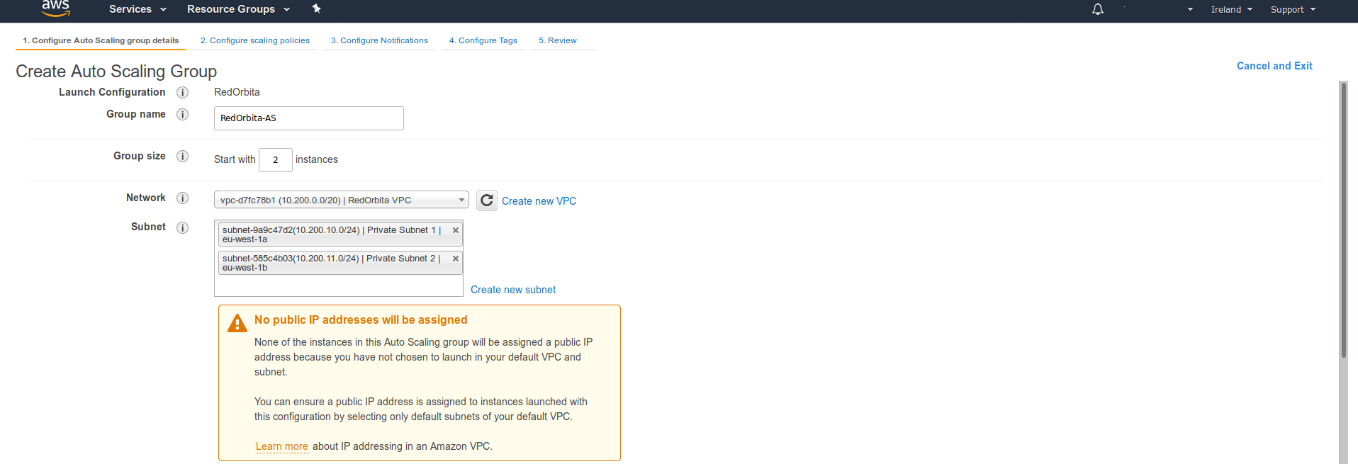The width and height of the screenshot is (1358, 464).
Task: Click info icon beside Group size
Action: point(182,157)
